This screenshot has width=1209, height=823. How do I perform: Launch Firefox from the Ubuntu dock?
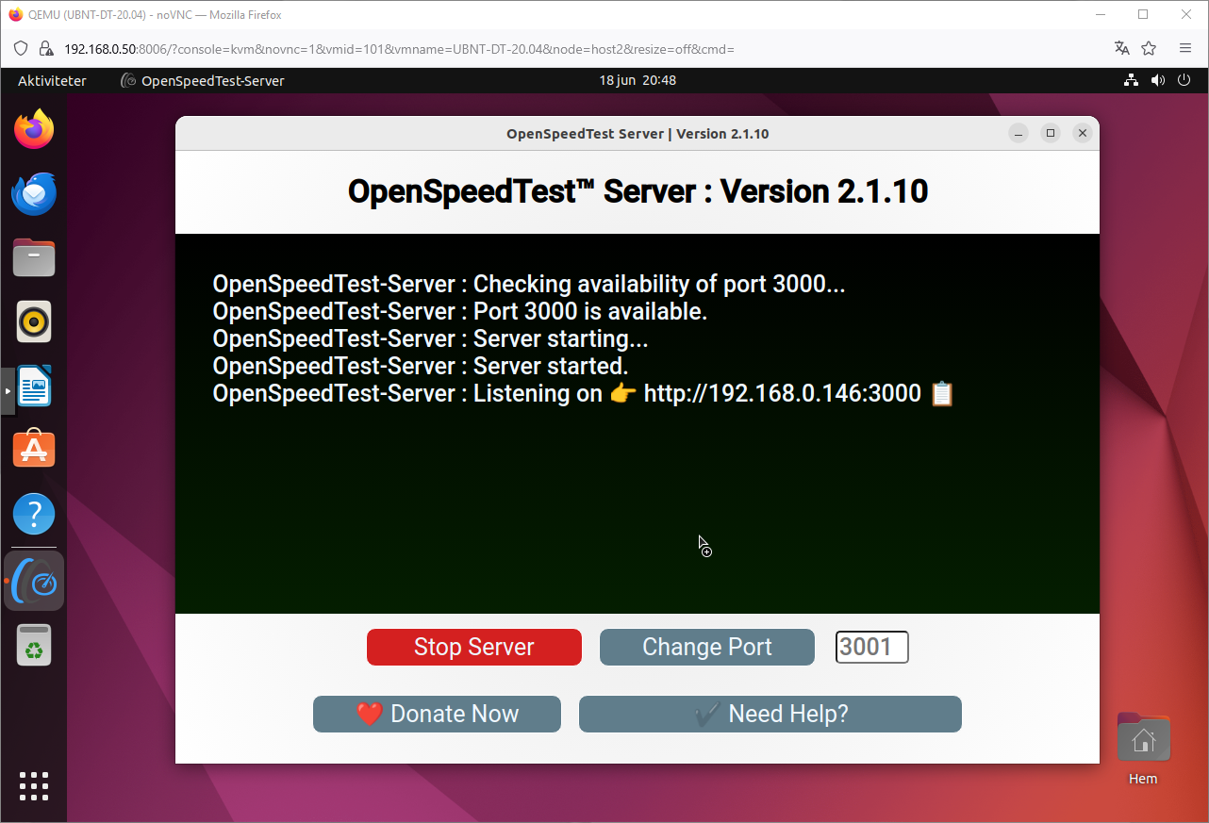(x=34, y=129)
